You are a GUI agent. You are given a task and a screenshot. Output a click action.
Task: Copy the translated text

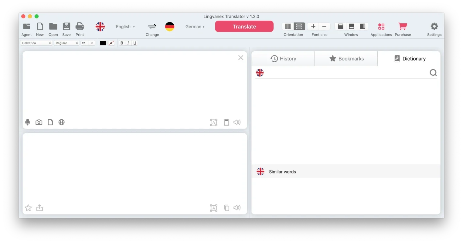[x=226, y=208]
